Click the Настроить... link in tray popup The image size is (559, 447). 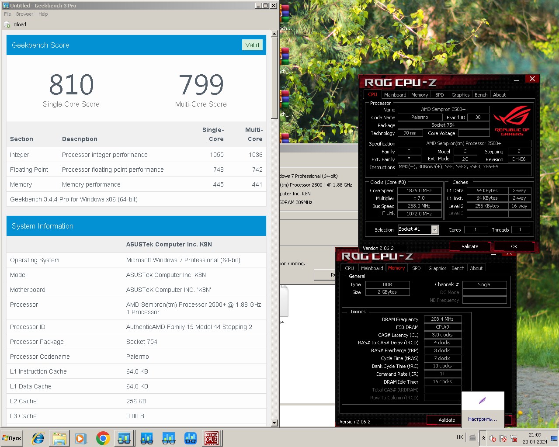(x=483, y=419)
